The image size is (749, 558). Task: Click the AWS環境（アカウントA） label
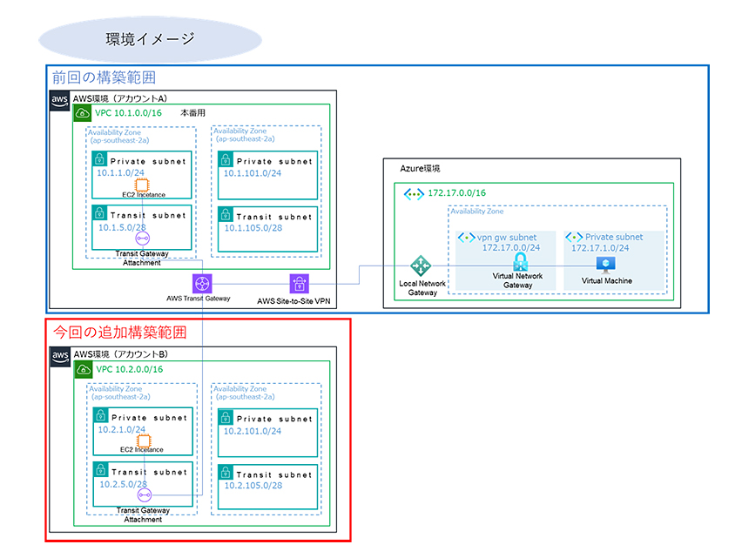tap(120, 98)
